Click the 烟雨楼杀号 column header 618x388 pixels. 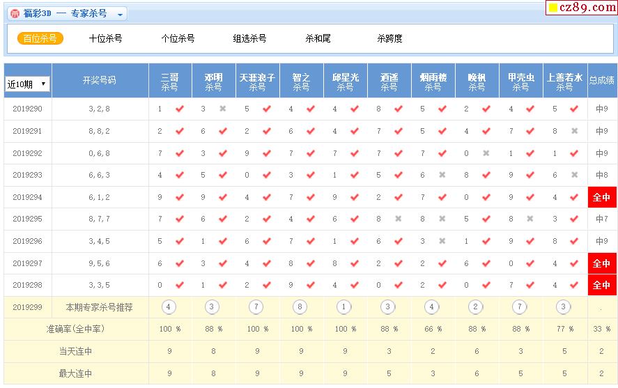click(x=433, y=80)
